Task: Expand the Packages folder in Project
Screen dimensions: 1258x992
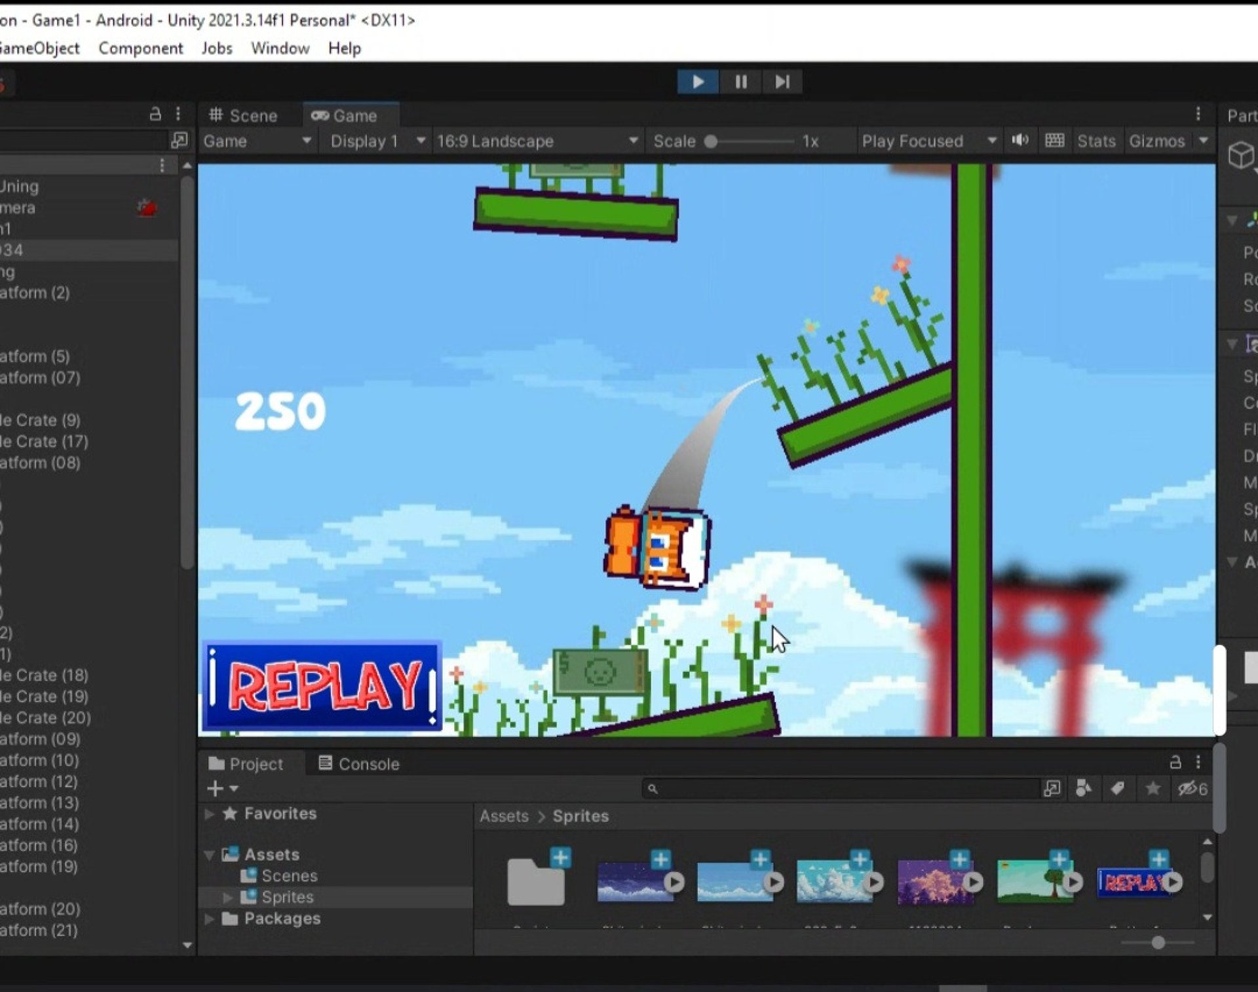Action: point(210,919)
